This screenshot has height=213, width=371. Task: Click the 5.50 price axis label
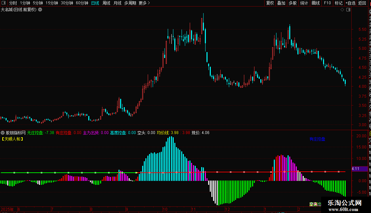(362, 29)
